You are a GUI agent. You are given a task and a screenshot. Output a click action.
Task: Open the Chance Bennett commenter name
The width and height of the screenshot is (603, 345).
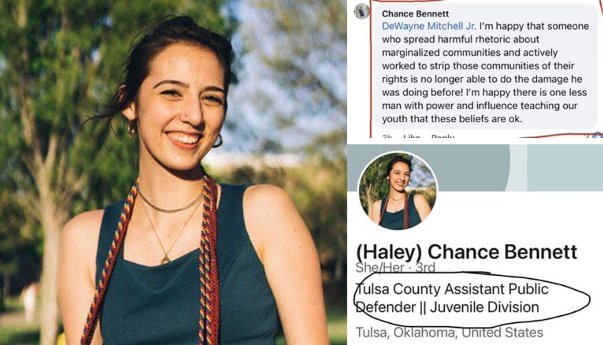coord(415,14)
